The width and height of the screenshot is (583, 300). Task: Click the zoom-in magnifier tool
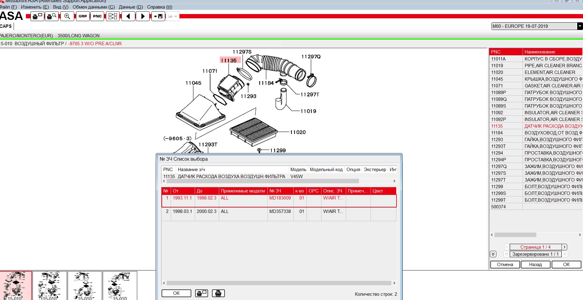coord(67,16)
